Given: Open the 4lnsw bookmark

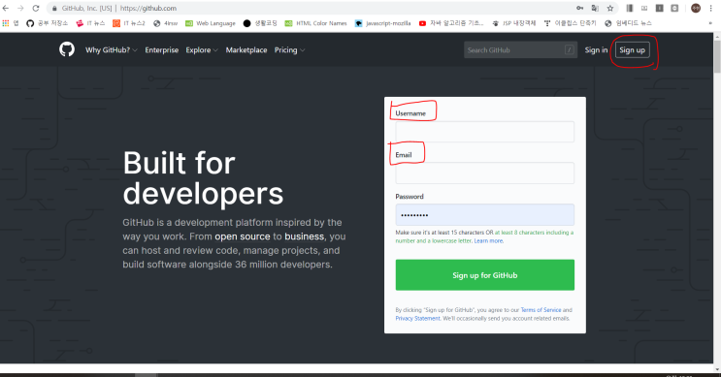Looking at the screenshot, I should 166,23.
